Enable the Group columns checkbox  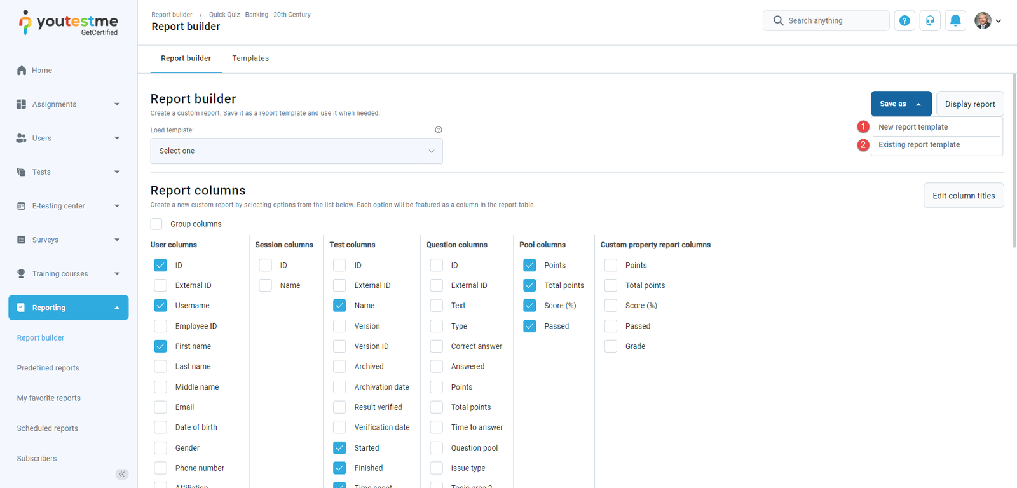(156, 224)
